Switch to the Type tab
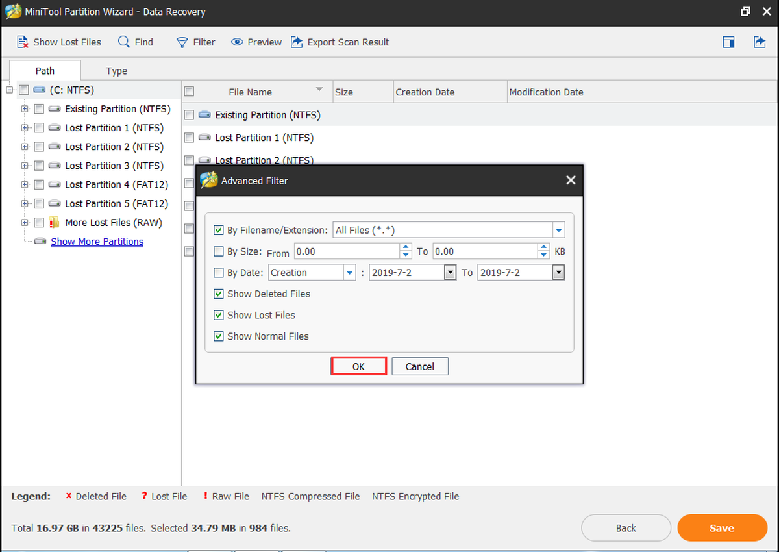The height and width of the screenshot is (552, 779). click(x=117, y=71)
